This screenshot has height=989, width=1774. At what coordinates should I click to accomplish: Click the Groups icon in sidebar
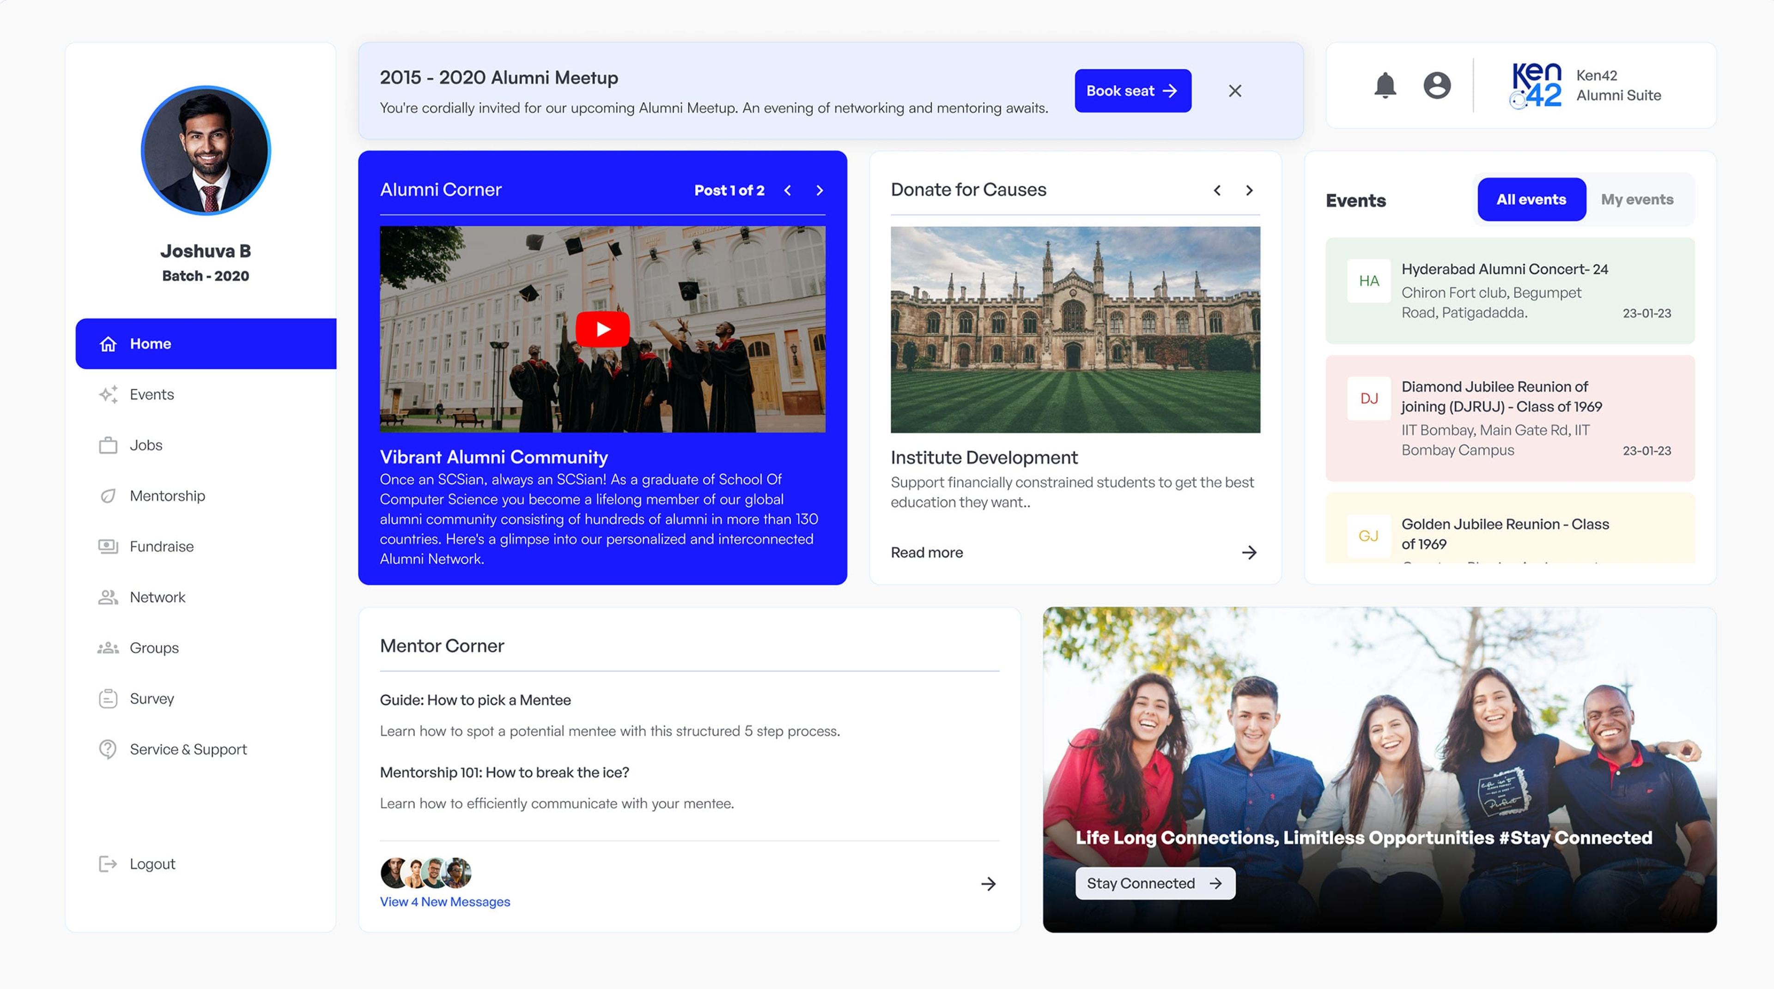[x=108, y=648]
